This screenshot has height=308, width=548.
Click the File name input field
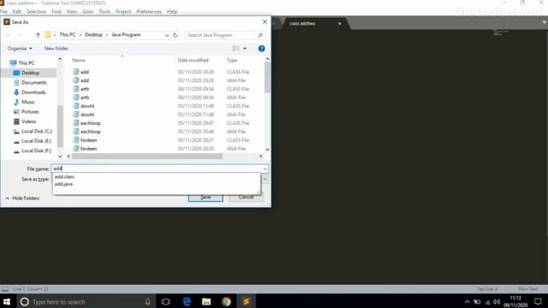point(157,169)
